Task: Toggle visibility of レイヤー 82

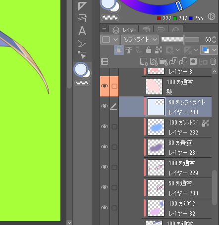Action: (105, 208)
